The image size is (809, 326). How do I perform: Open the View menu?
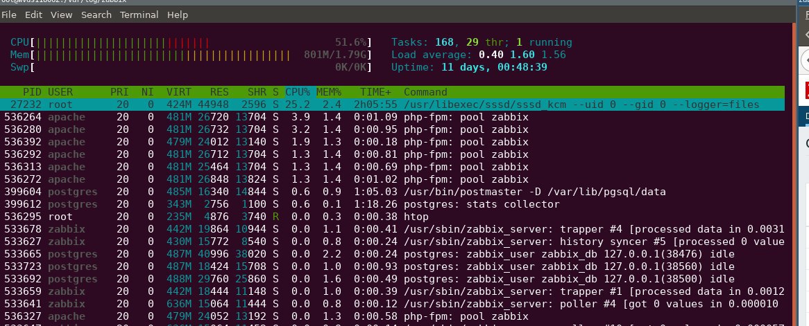click(61, 15)
